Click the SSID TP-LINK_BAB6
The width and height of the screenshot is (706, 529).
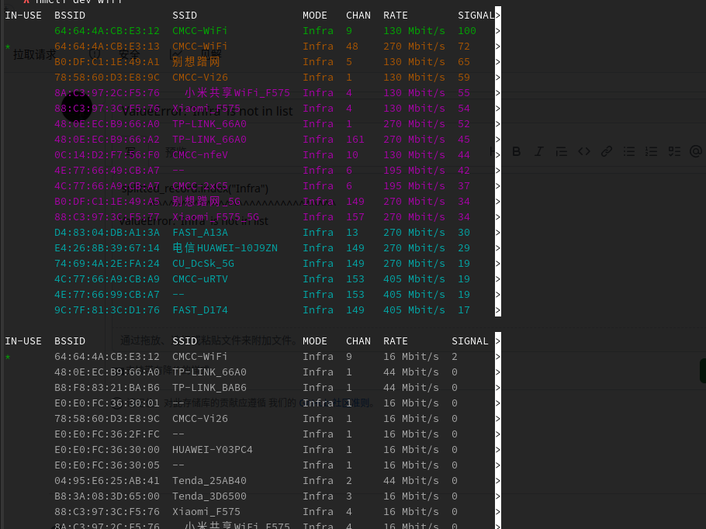209,388
